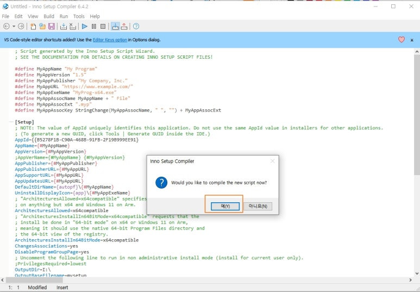Maximize the Inno Setup Compiler window
The height and width of the screenshot is (292, 420).
click(x=393, y=6)
